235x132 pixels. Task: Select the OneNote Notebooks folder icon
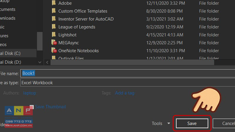tap(54, 50)
